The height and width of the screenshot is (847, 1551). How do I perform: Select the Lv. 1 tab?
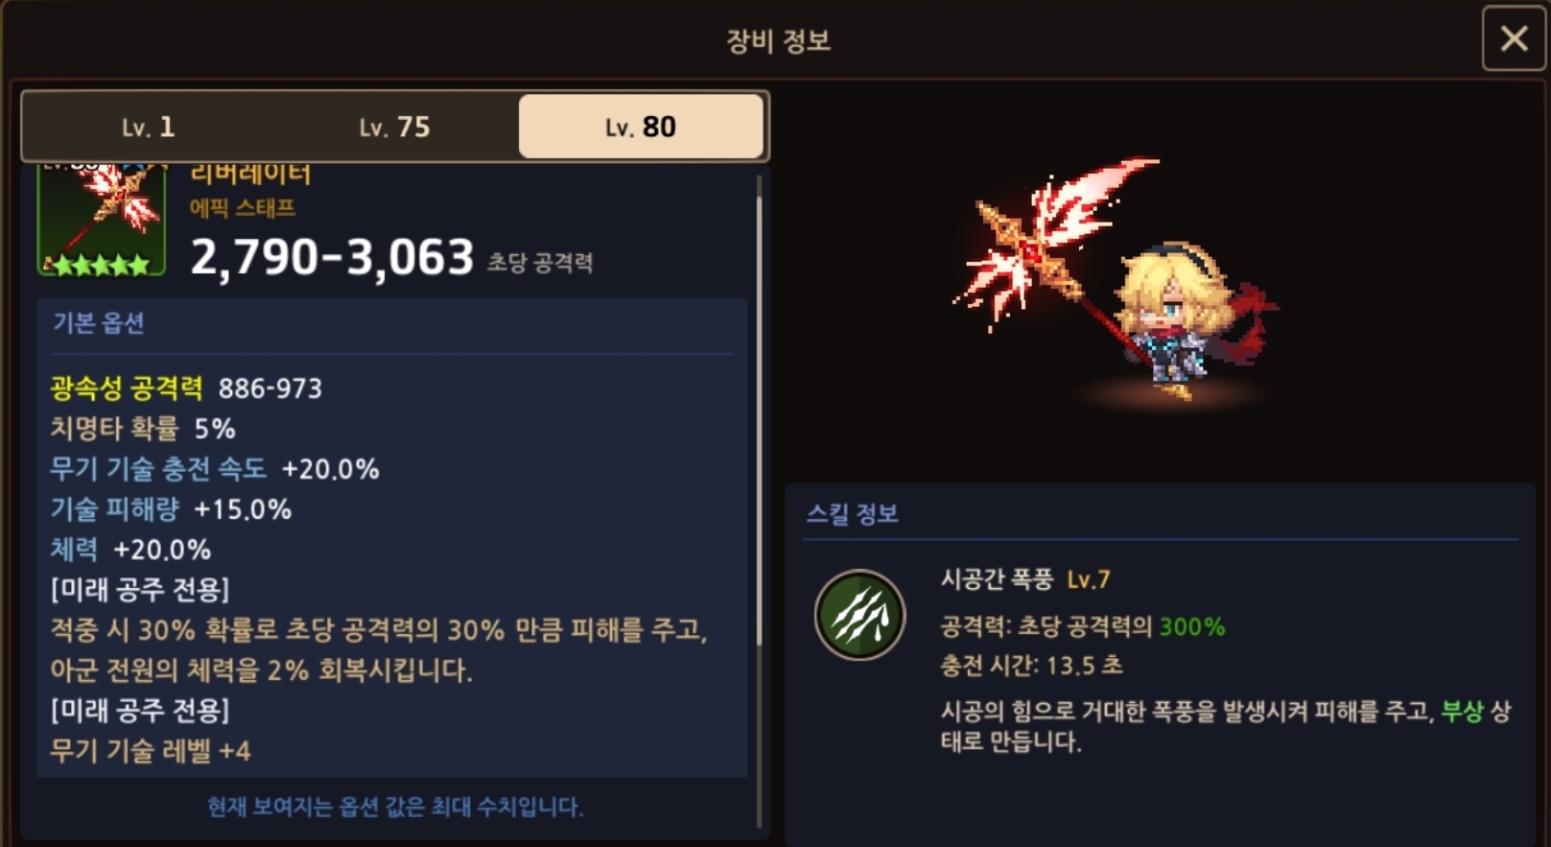click(x=148, y=127)
